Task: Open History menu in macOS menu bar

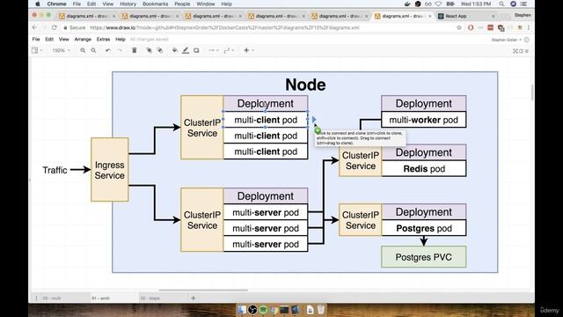Action: (x=128, y=4)
